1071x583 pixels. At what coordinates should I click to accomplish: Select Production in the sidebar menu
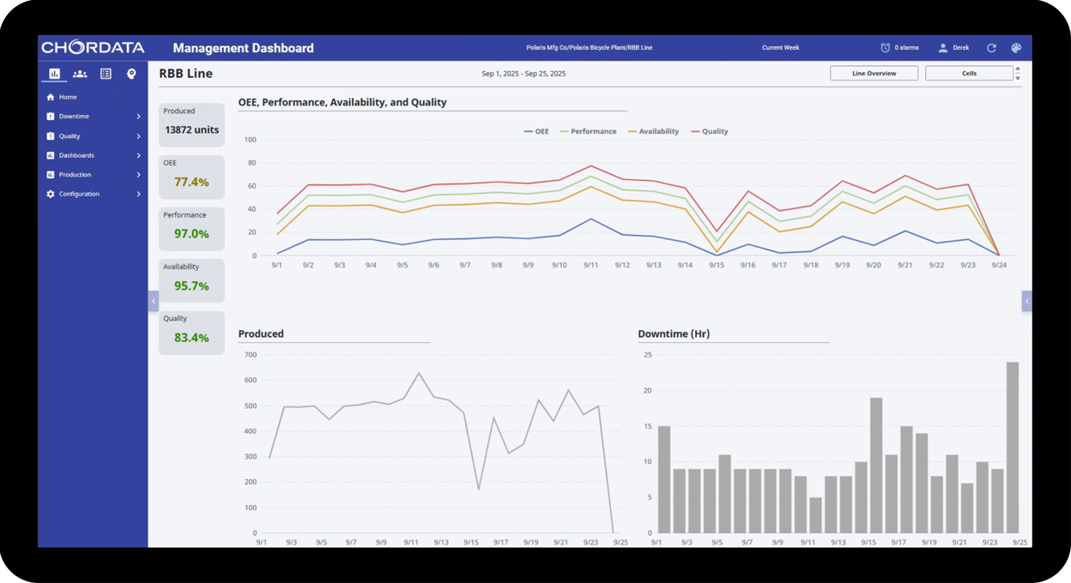click(75, 175)
